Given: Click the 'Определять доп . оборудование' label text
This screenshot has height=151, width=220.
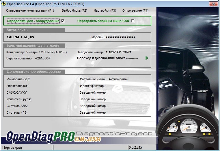Looking at the screenshot, I should [x=33, y=21].
